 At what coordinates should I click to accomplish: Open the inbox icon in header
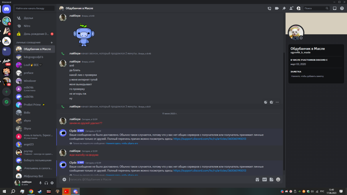(335, 8)
